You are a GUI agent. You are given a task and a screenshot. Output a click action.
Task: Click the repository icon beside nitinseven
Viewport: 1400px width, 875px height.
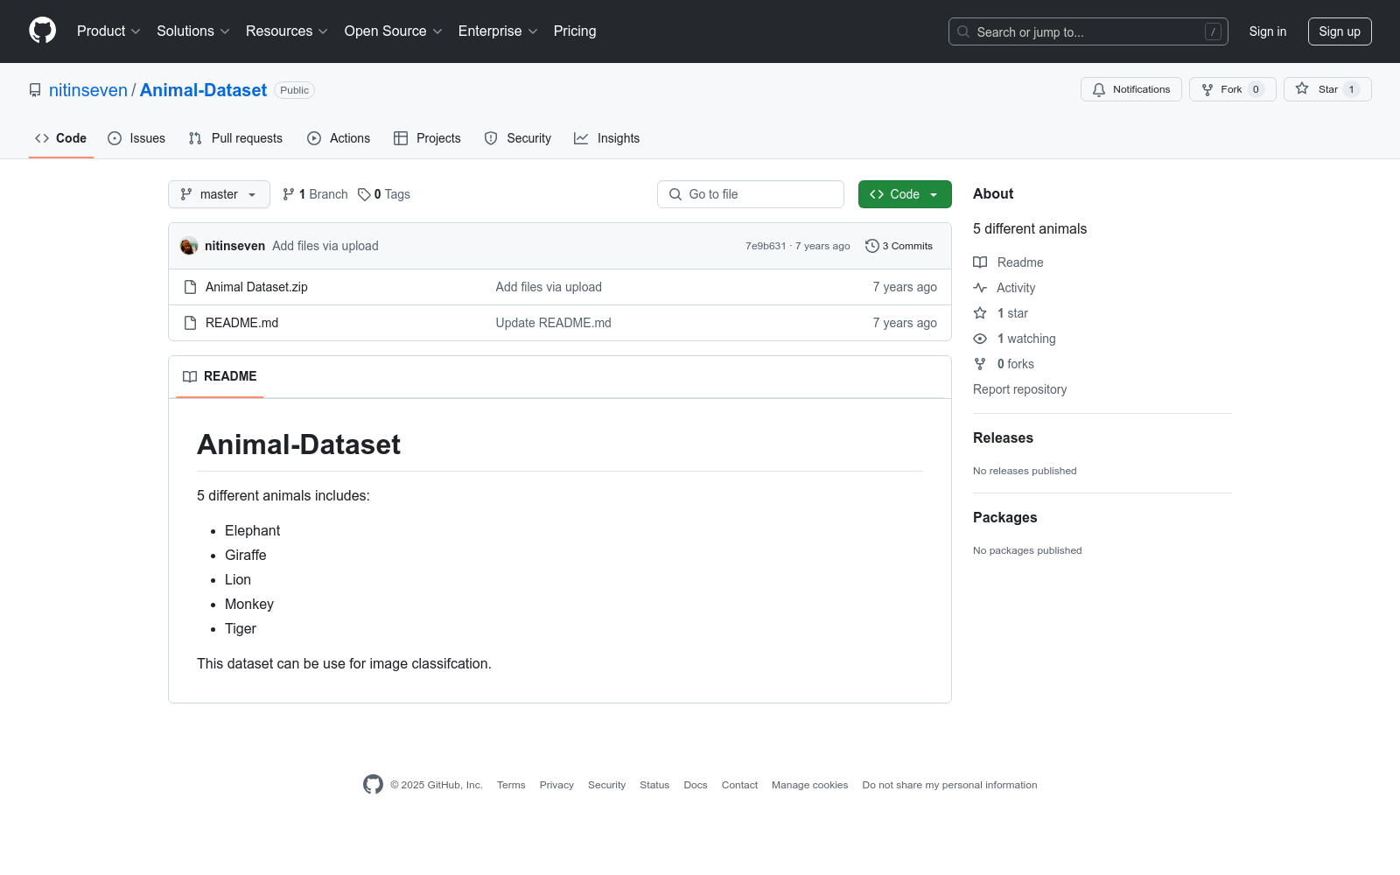[35, 90]
